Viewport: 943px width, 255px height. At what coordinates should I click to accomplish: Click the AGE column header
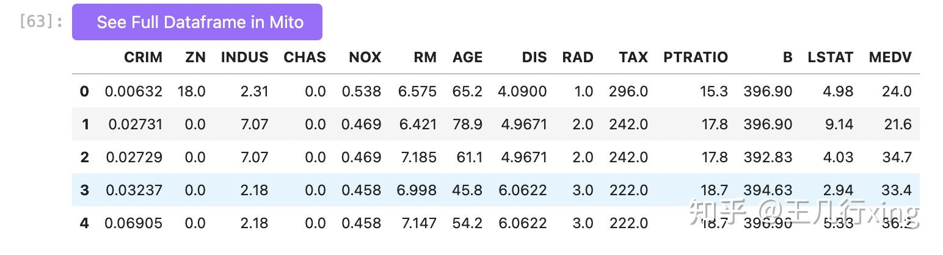click(467, 57)
